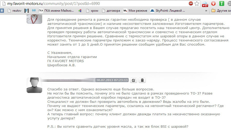Open the Мои резюме bookmark

pos(135,11)
